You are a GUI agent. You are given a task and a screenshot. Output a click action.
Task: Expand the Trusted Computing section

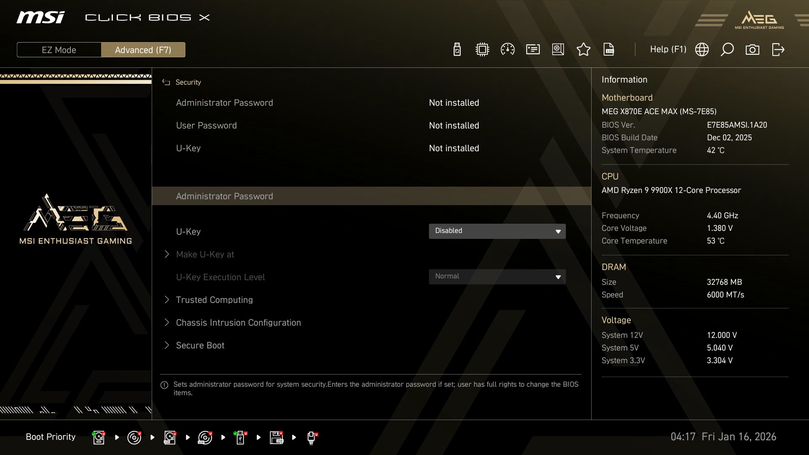[214, 300]
